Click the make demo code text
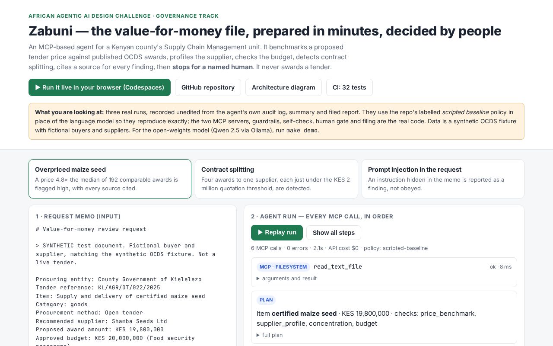This screenshot has height=346, width=553. pyautogui.click(x=302, y=131)
